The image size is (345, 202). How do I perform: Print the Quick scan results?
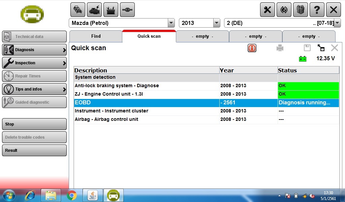[280, 48]
